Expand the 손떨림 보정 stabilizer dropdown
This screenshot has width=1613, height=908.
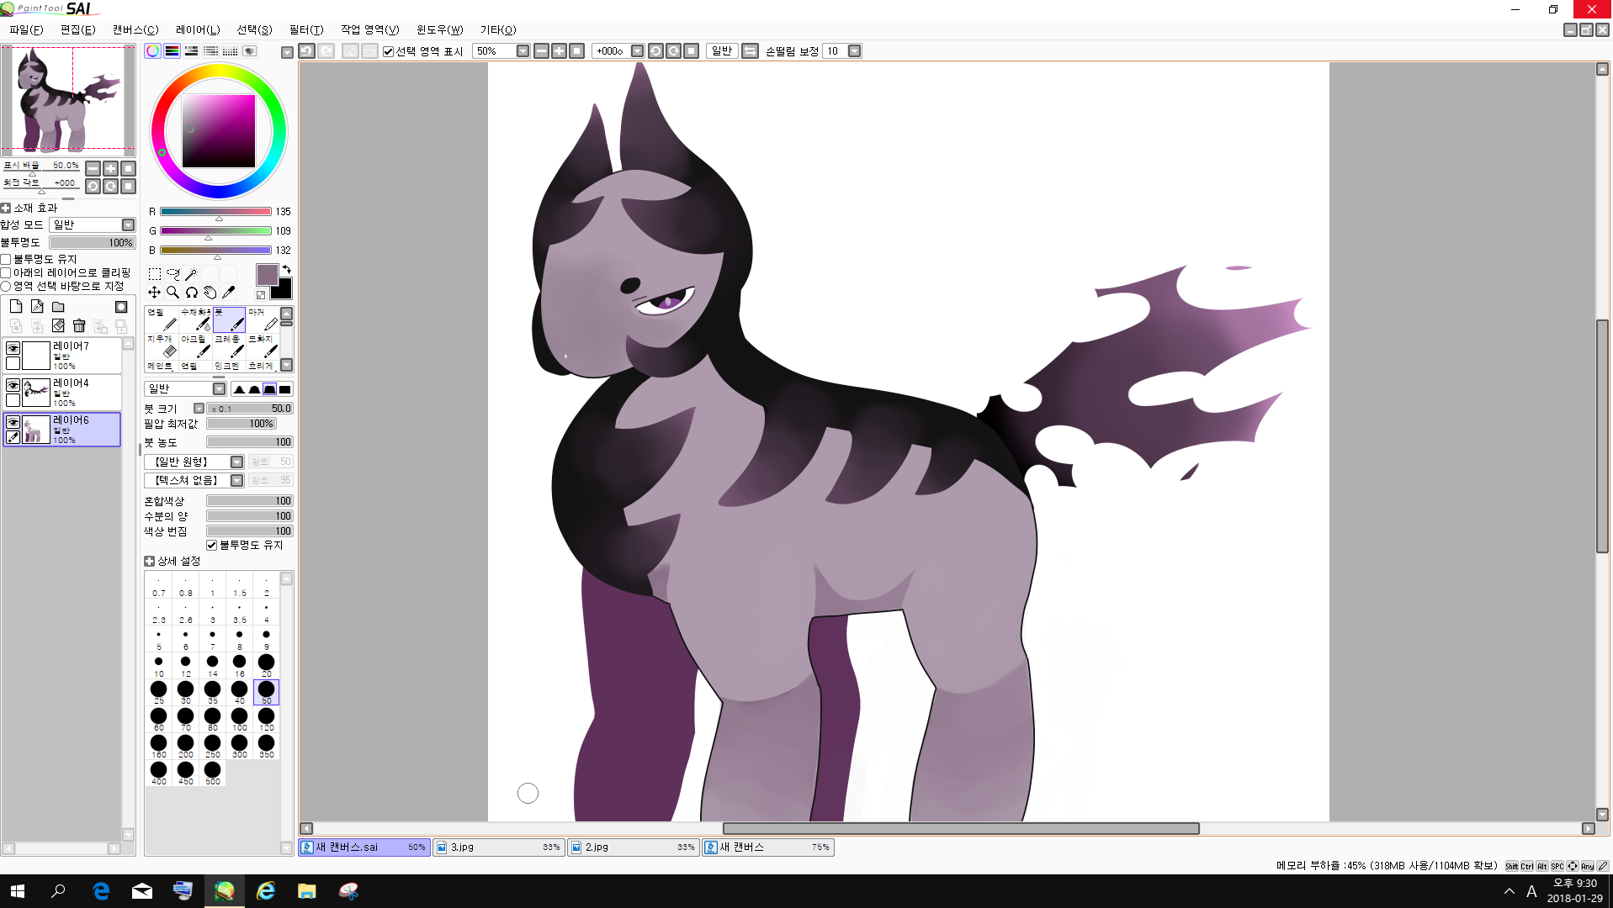(x=854, y=51)
